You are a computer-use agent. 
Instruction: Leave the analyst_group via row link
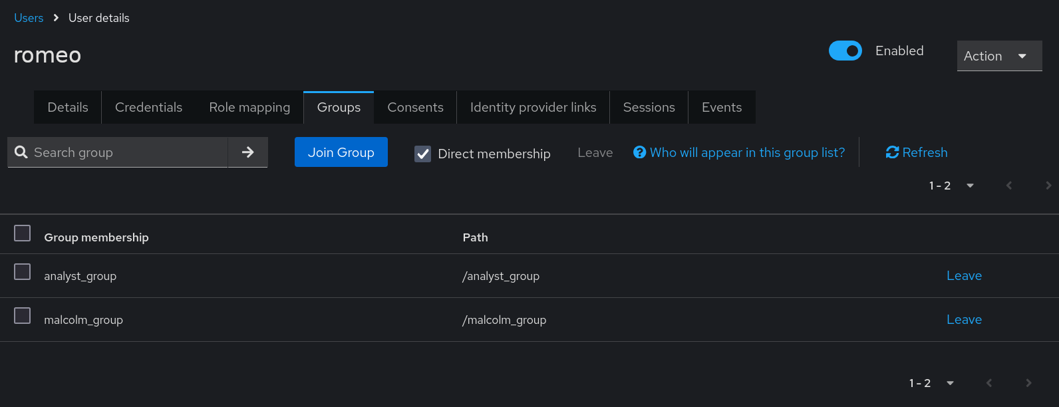click(964, 275)
